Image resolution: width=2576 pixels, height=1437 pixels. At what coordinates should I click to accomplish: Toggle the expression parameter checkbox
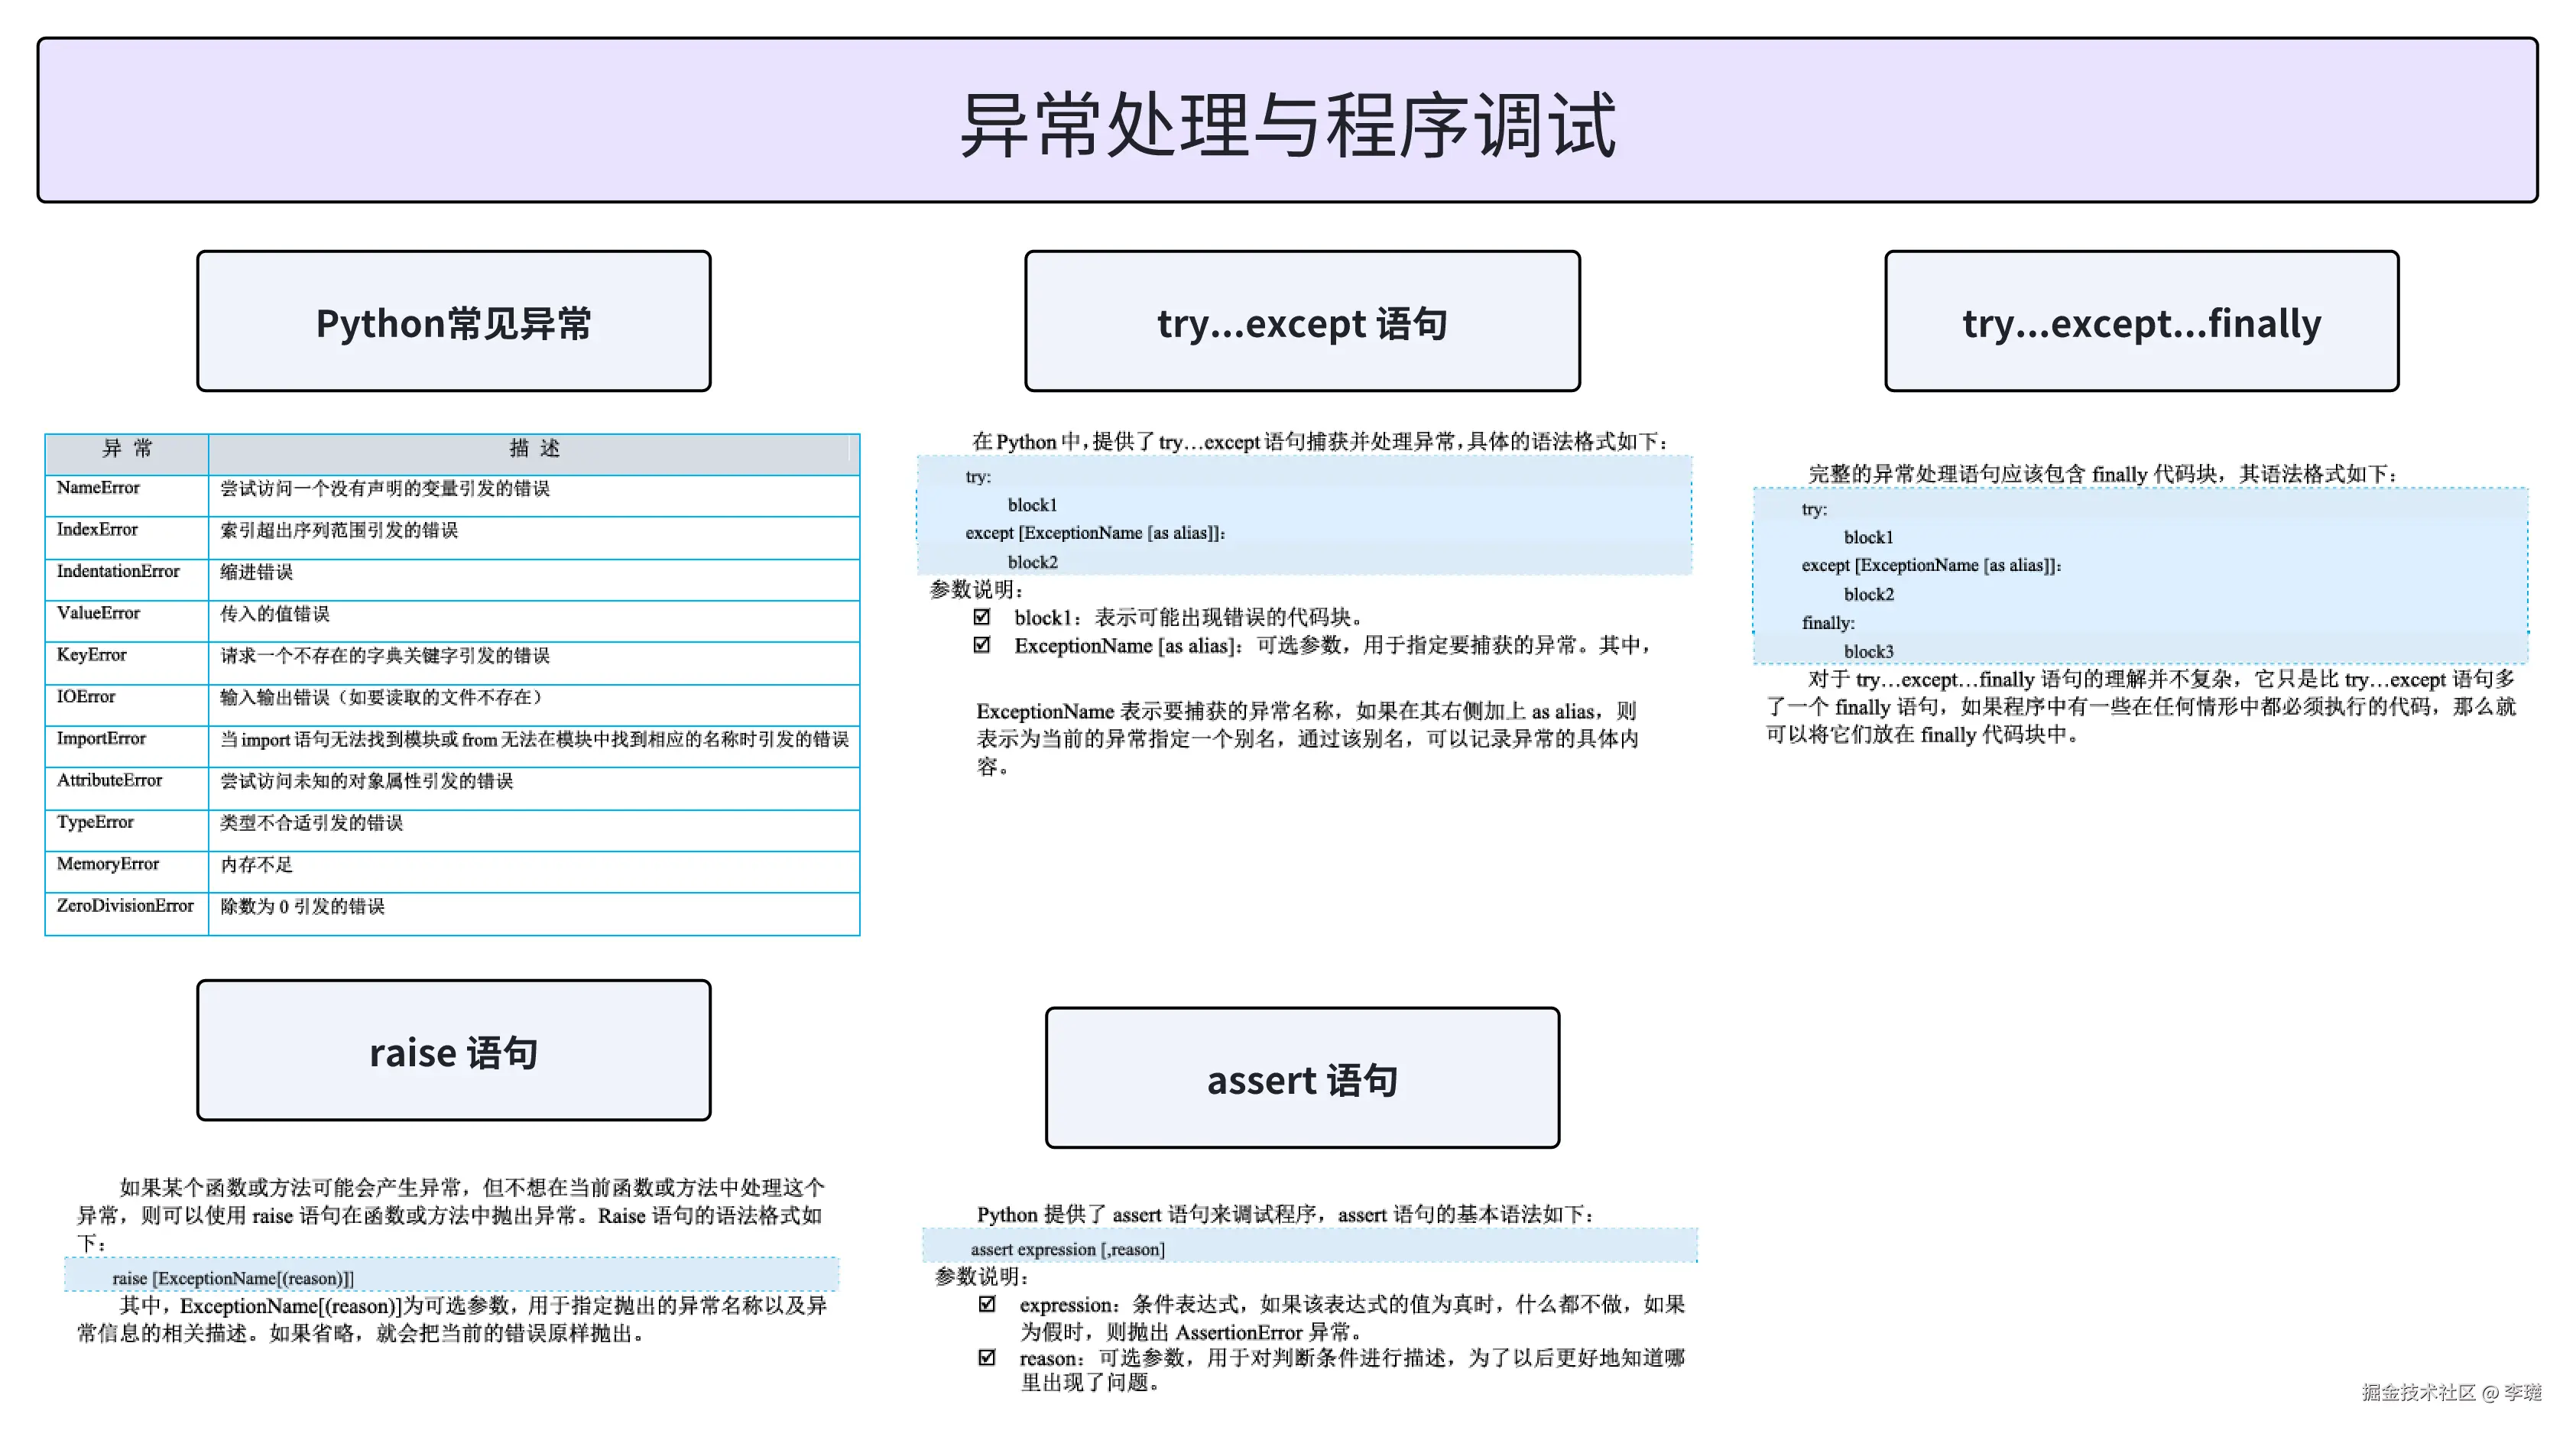click(x=987, y=1303)
